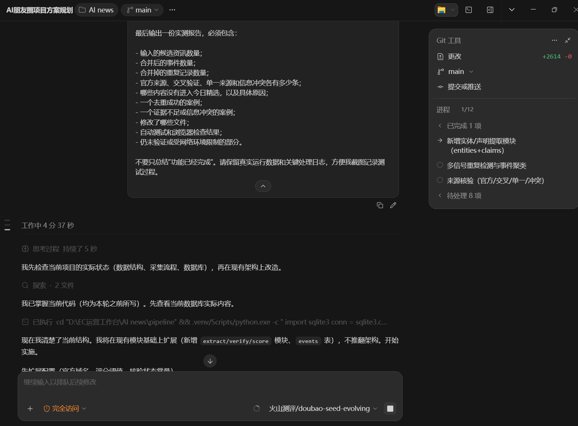Expand the 探索 · 2 文件 item

48,285
